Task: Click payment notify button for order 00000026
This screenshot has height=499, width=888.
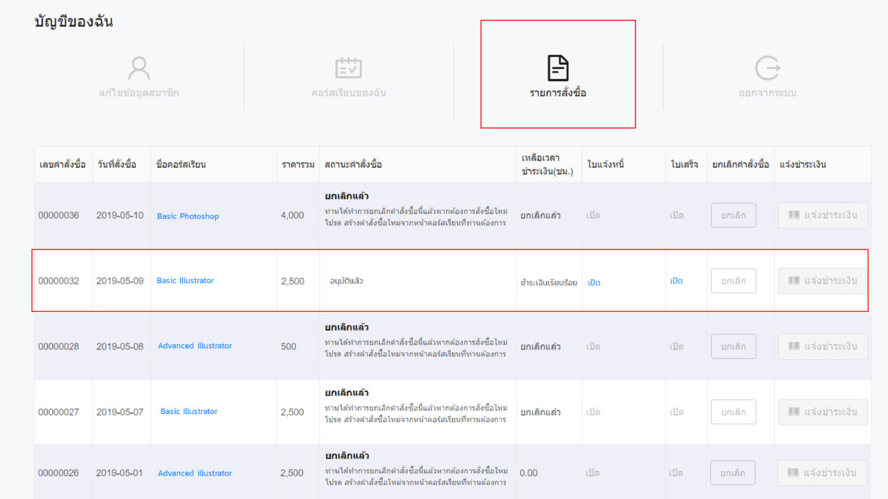Action: coord(822,472)
